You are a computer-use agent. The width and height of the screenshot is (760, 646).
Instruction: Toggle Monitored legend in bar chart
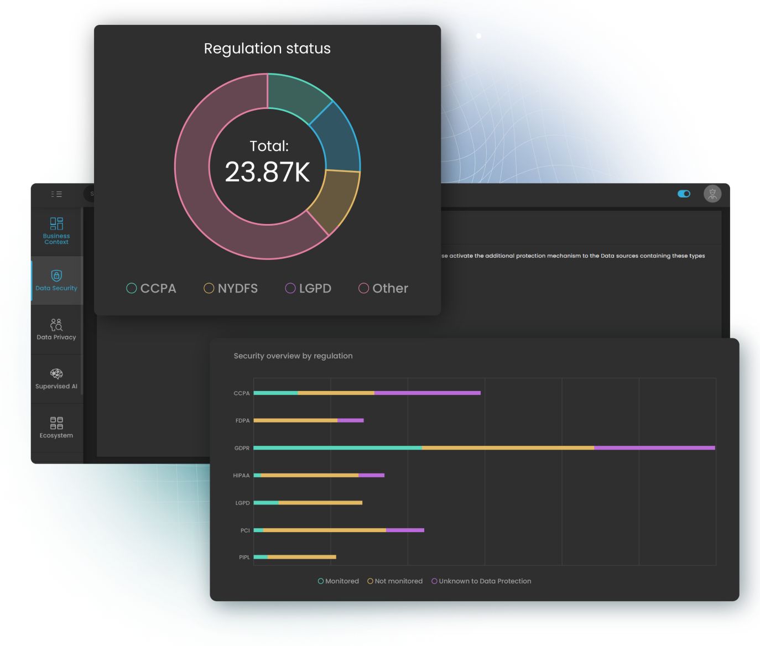[339, 581]
